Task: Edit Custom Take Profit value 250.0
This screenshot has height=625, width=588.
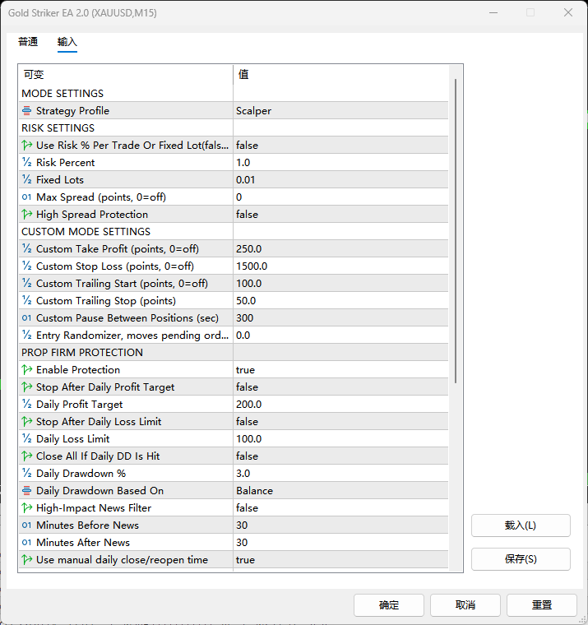Action: pos(340,248)
